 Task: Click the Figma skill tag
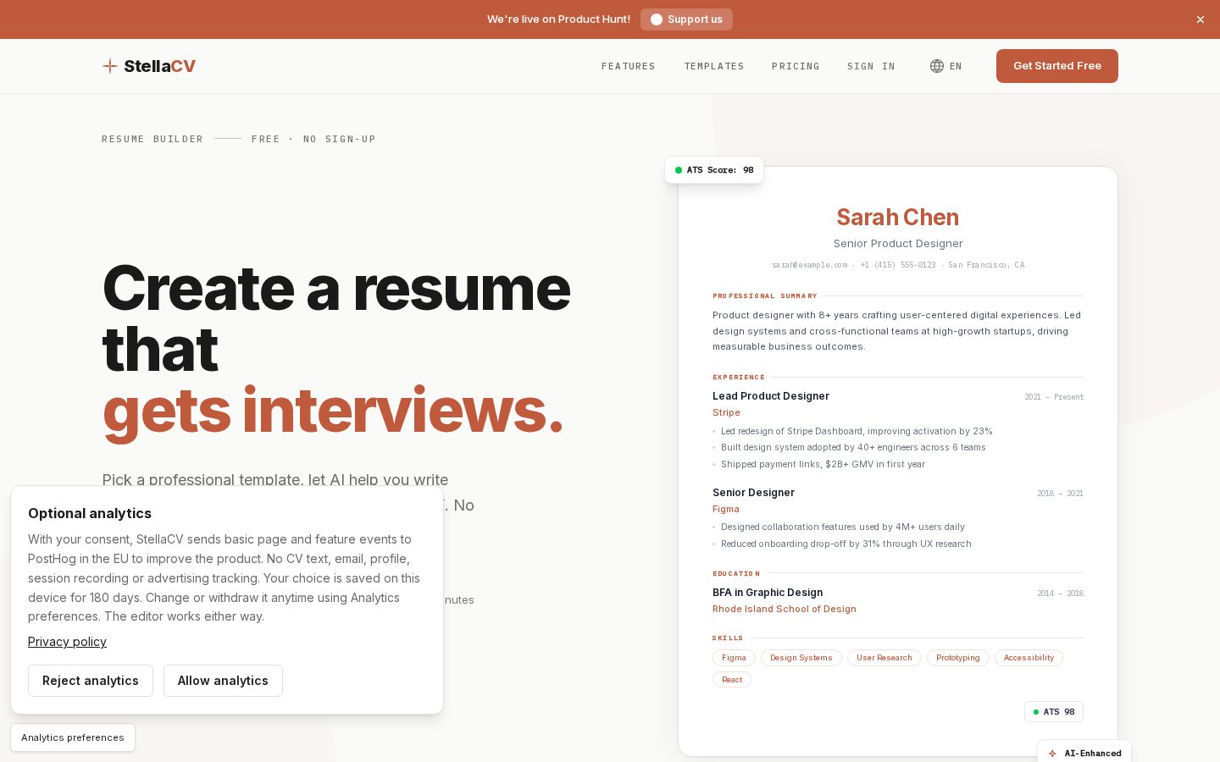734,658
